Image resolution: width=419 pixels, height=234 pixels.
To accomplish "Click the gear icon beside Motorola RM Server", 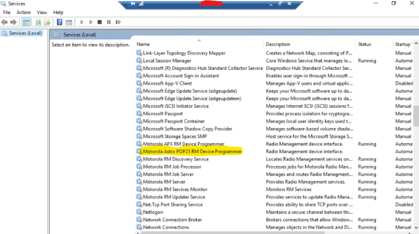I will tap(139, 182).
